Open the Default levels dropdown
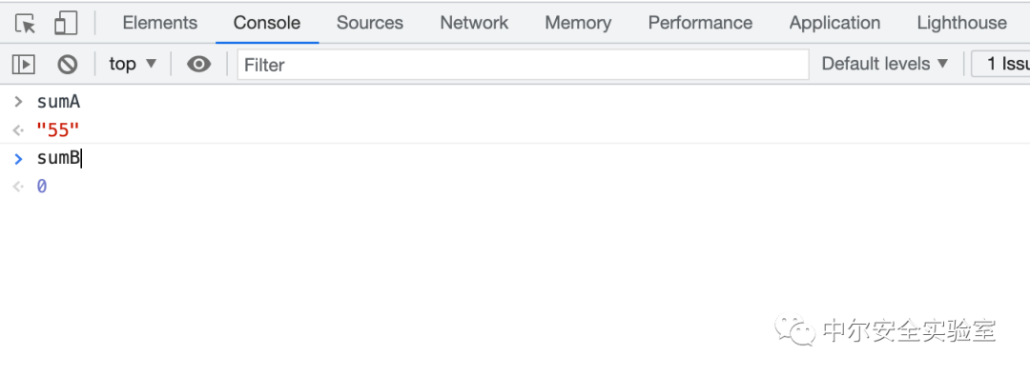This screenshot has width=1030, height=376. pos(885,64)
